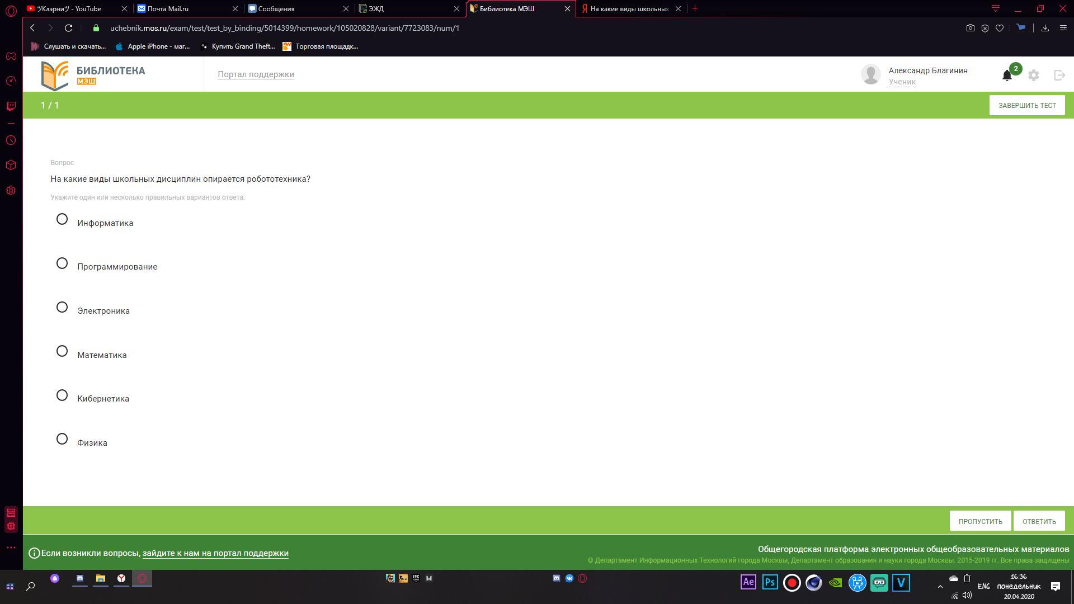1074x604 pixels.
Task: Open GX Control speedometer icon in sidebar
Action: pos(11,81)
